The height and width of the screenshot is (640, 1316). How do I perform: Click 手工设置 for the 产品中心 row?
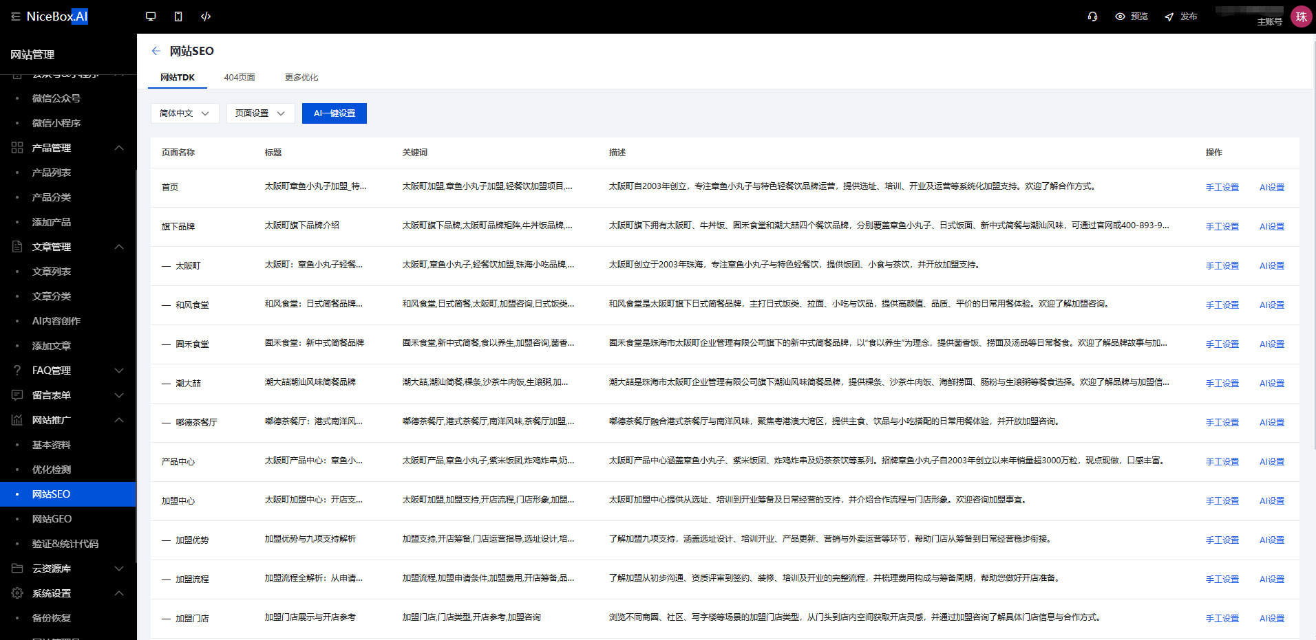coord(1222,461)
